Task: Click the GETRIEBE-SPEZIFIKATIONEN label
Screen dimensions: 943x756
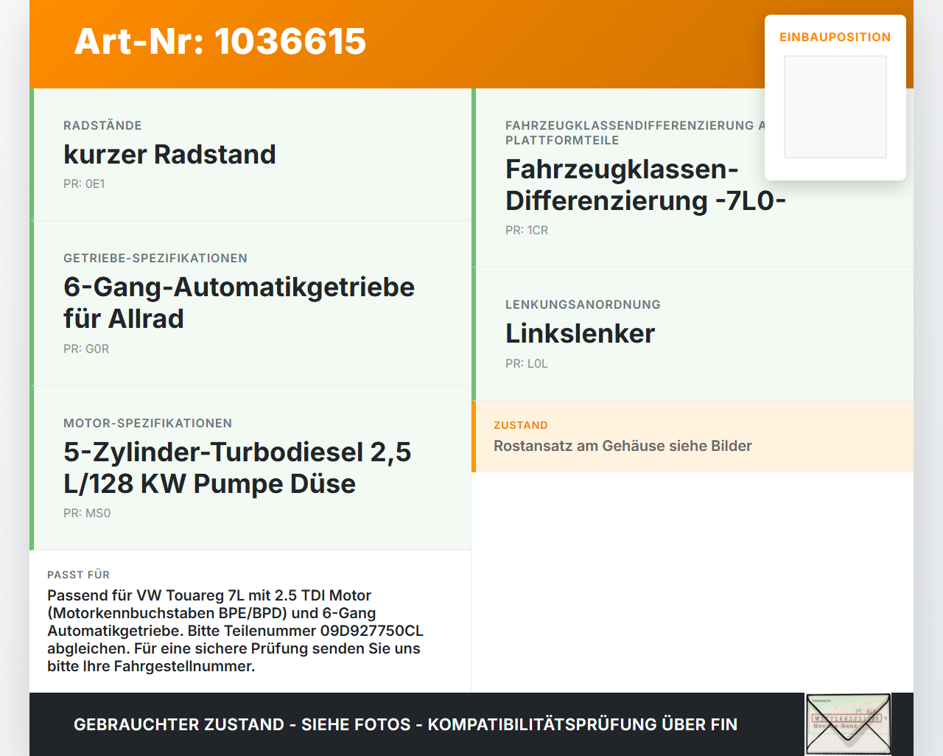Action: pyautogui.click(x=155, y=258)
